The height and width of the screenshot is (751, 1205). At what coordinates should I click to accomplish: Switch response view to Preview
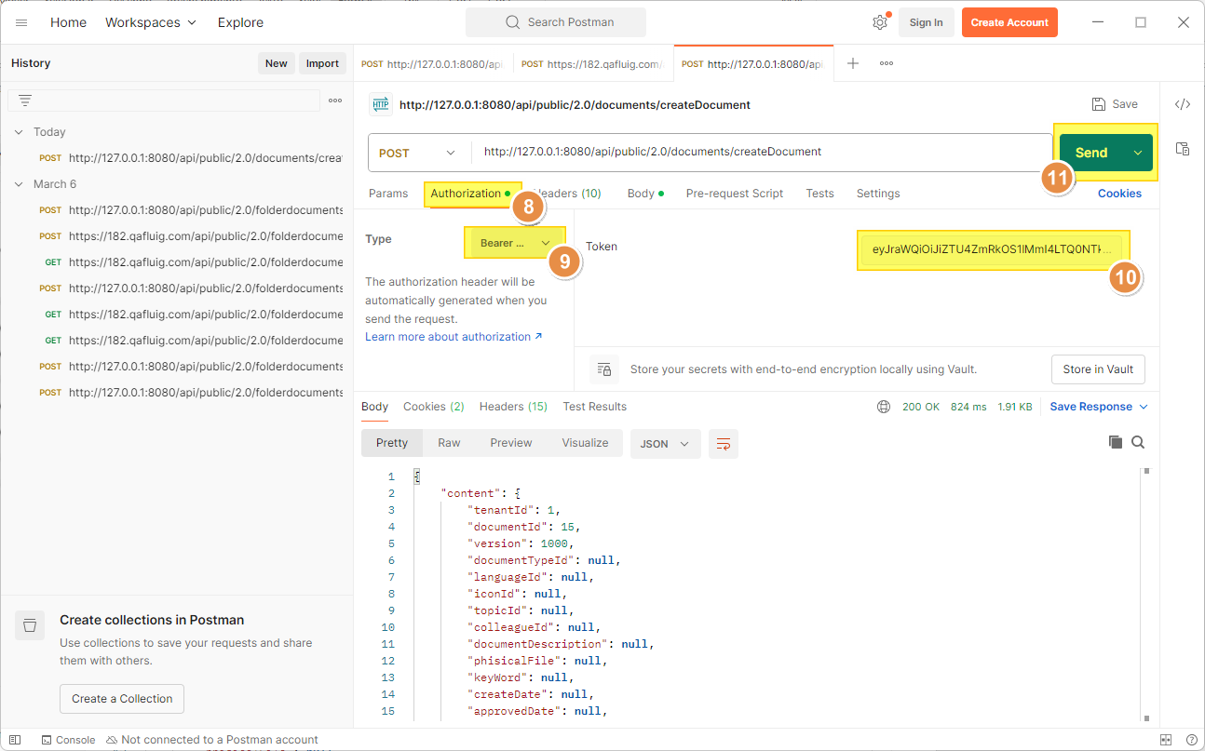coord(511,443)
